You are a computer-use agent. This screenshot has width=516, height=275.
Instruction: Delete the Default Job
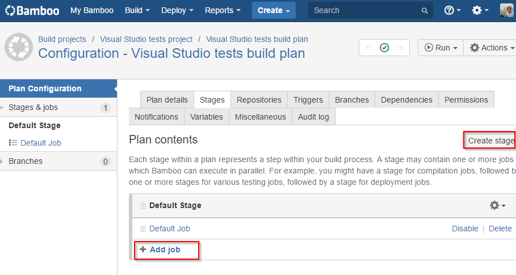[500, 229]
